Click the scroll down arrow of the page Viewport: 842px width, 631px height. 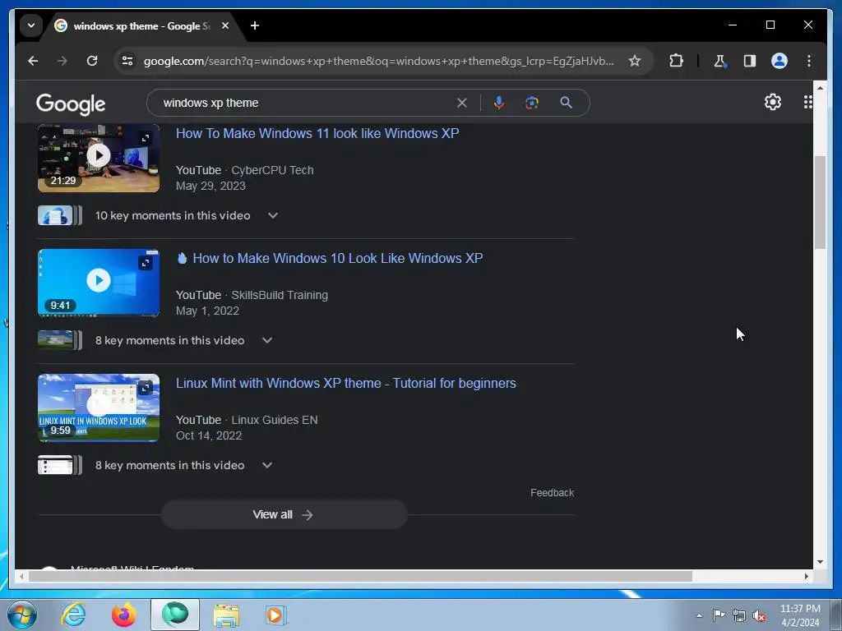pyautogui.click(x=820, y=562)
